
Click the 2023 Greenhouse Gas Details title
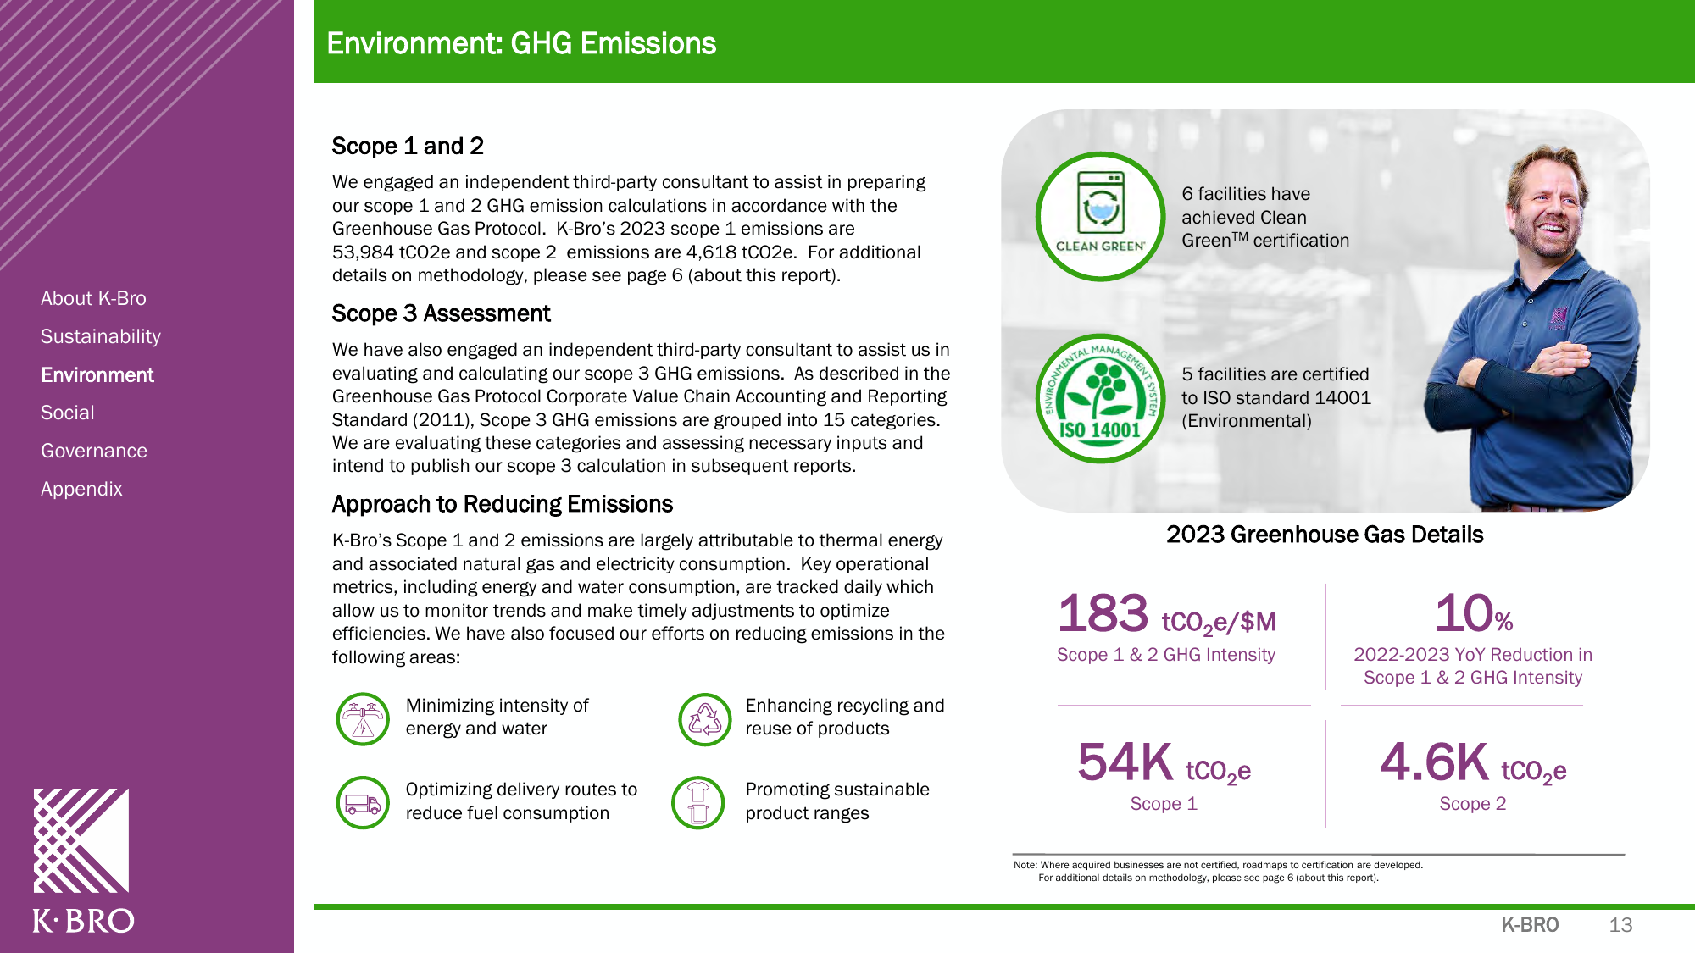[1325, 535]
